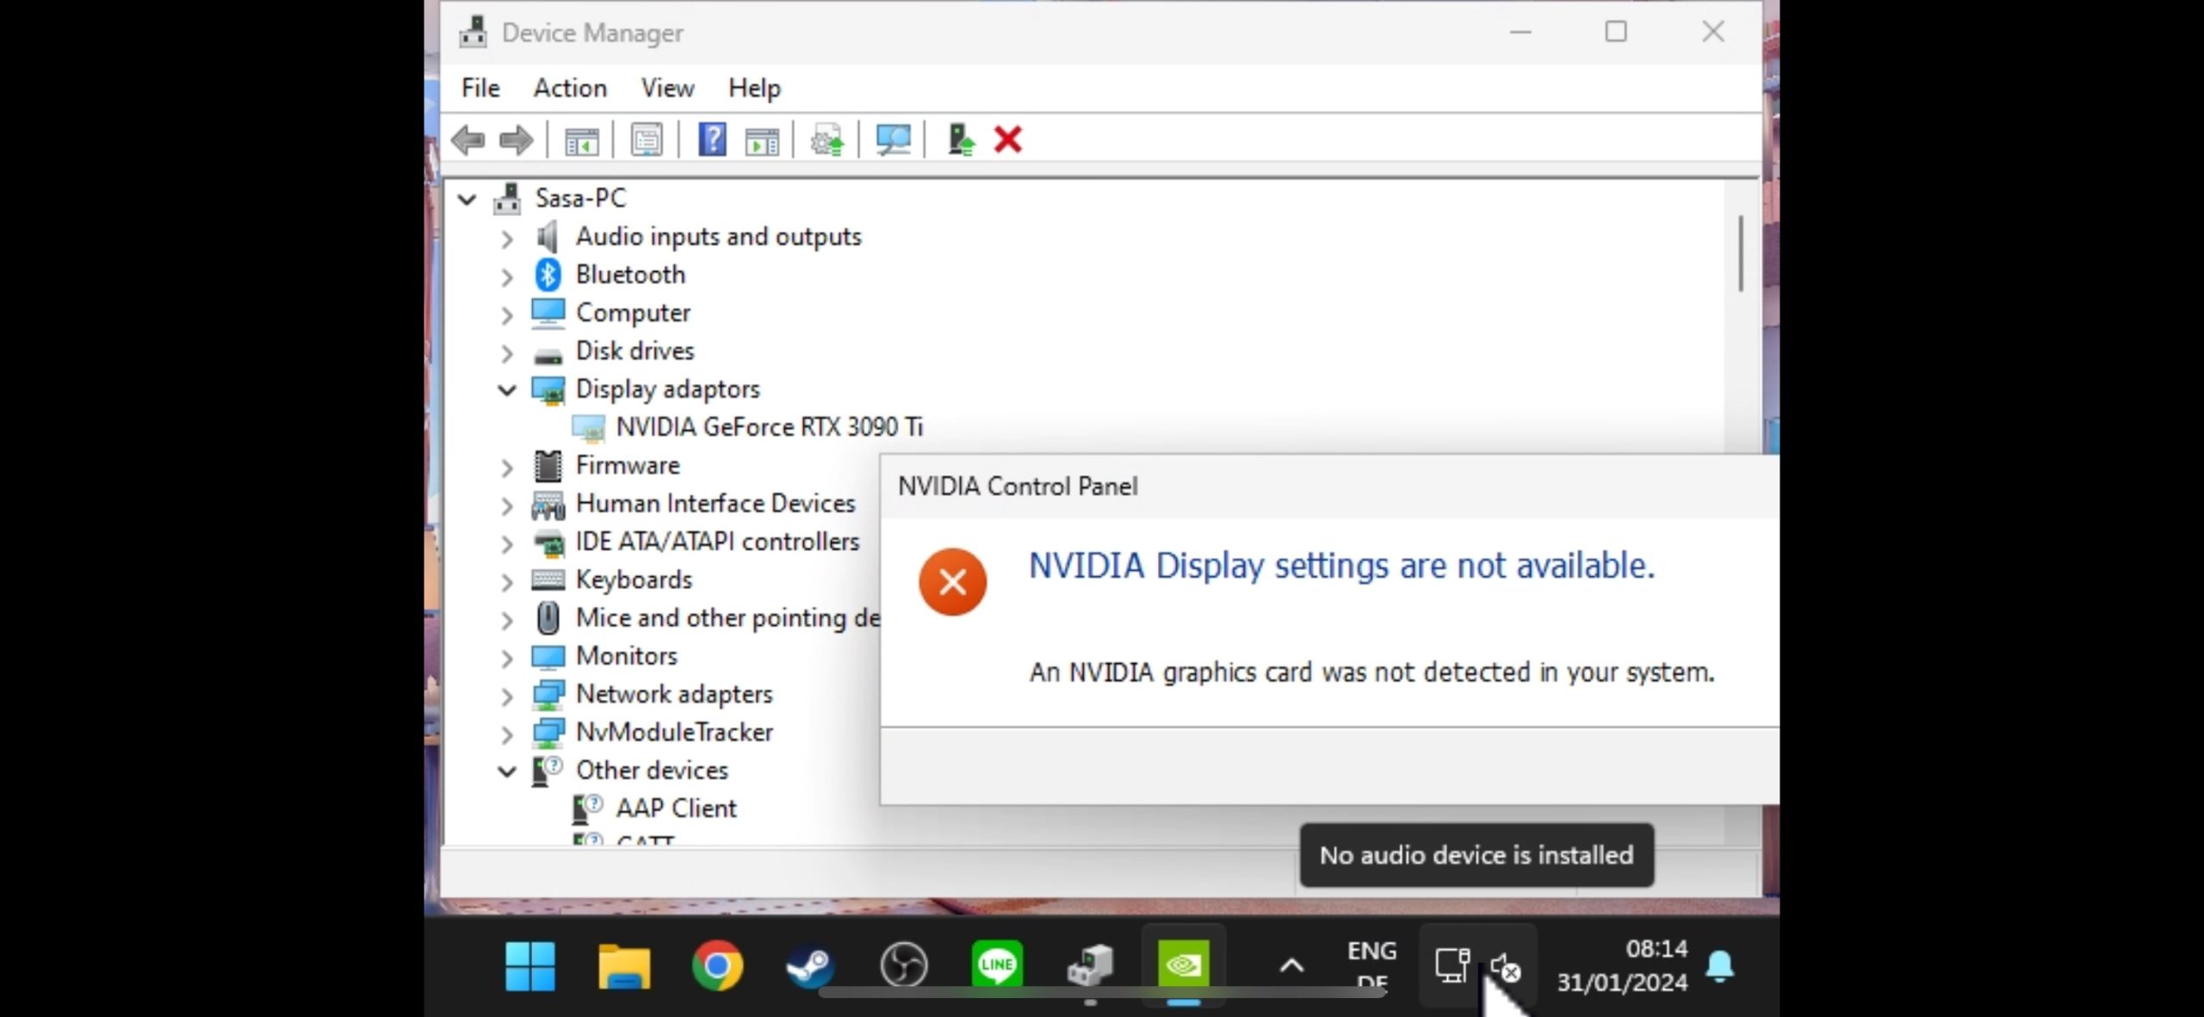
Task: Select NVIDIA GeForce RTX 3090 Ti device
Action: coord(769,427)
